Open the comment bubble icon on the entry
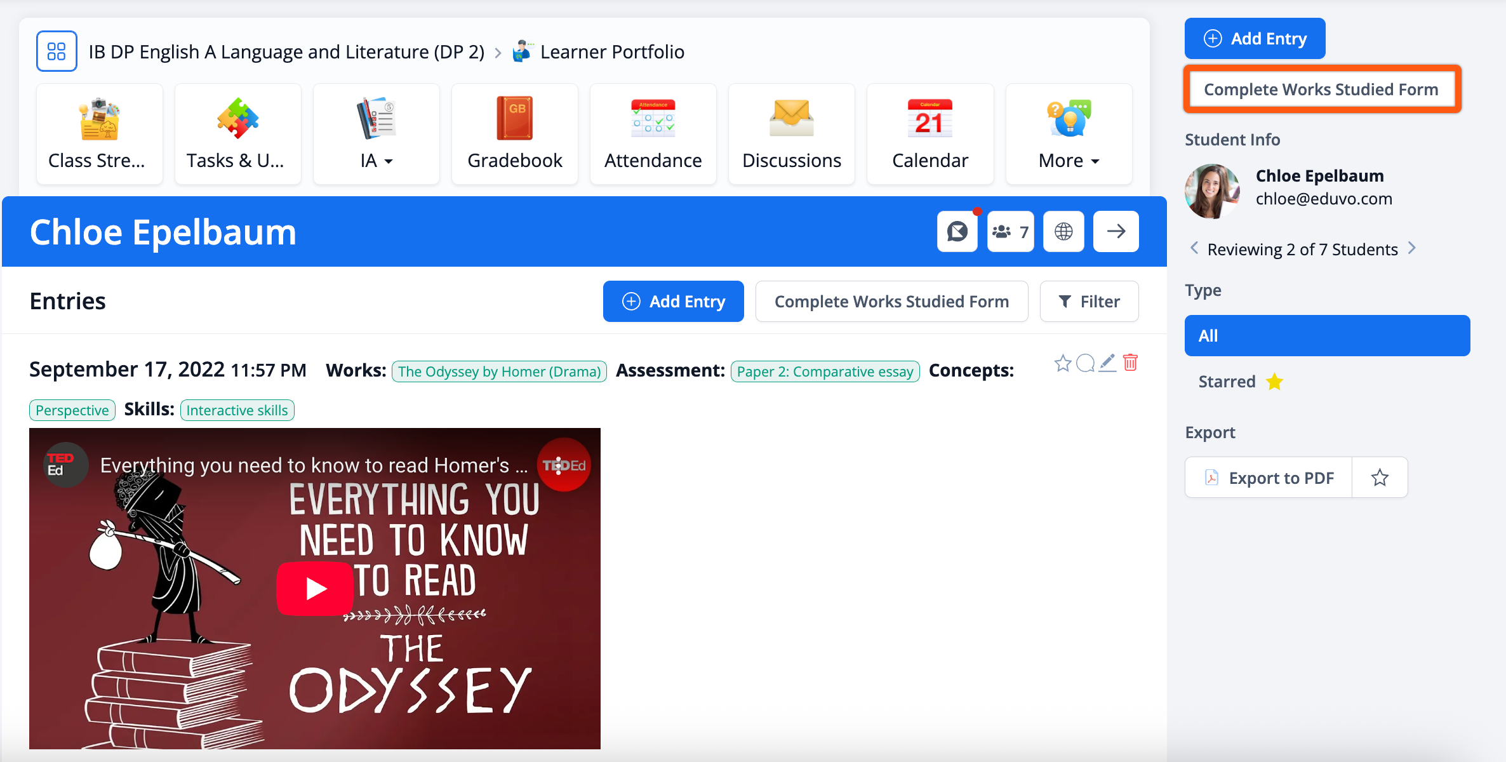This screenshot has height=762, width=1506. (x=1085, y=363)
